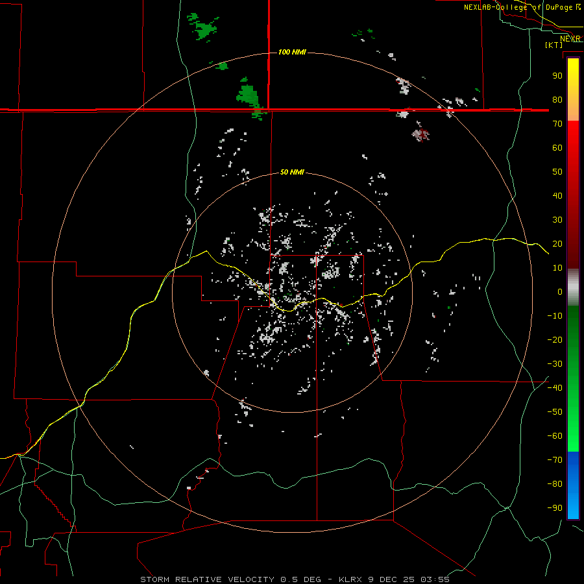The width and height of the screenshot is (584, 584).
Task: Click the "70" velocity scale label
Action: click(557, 124)
